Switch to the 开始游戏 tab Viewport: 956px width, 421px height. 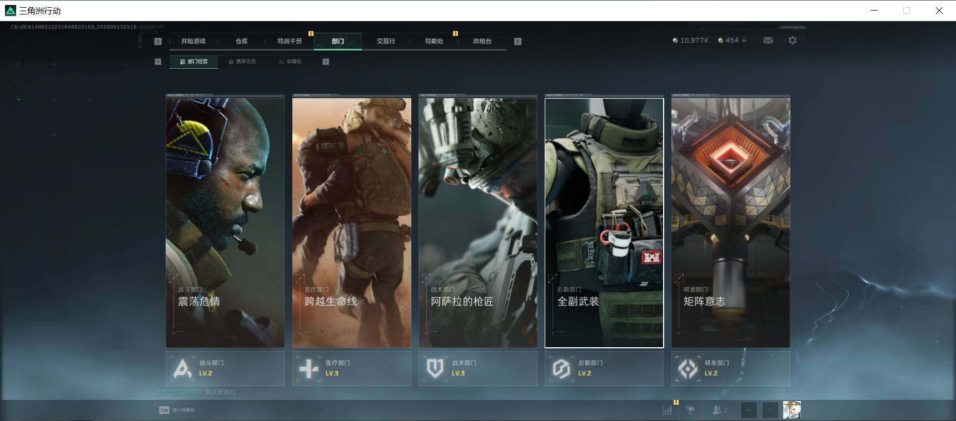point(193,41)
